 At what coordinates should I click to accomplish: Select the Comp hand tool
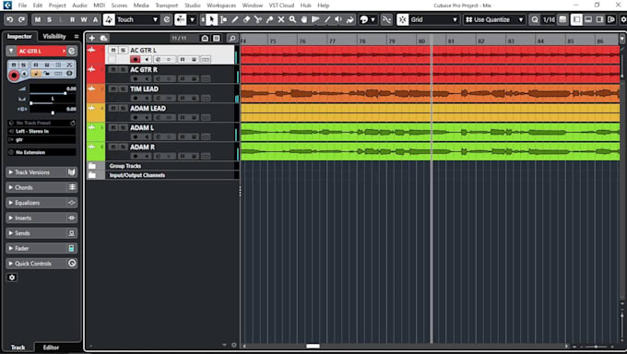pos(304,19)
